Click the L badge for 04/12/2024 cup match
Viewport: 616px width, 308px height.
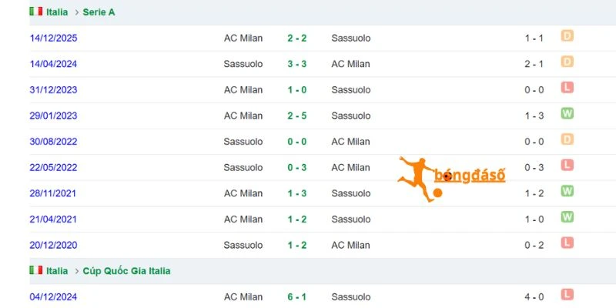point(567,295)
